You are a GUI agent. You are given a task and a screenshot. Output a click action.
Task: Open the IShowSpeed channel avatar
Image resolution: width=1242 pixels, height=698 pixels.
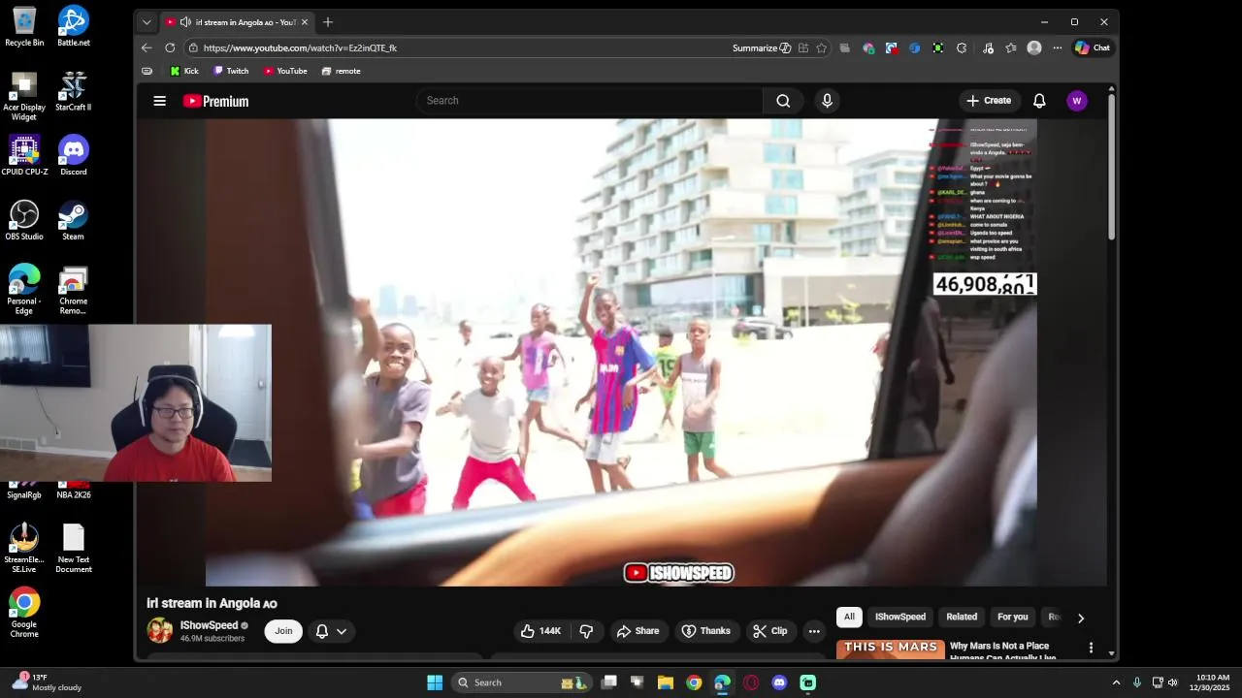[x=160, y=630]
